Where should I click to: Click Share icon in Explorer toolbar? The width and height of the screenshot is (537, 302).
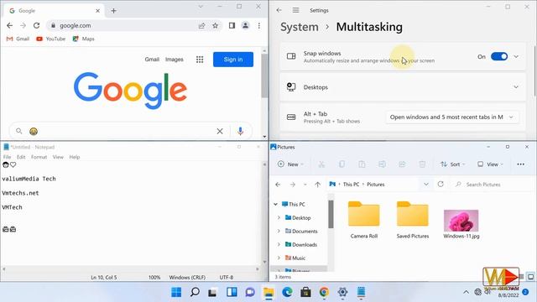(402, 164)
